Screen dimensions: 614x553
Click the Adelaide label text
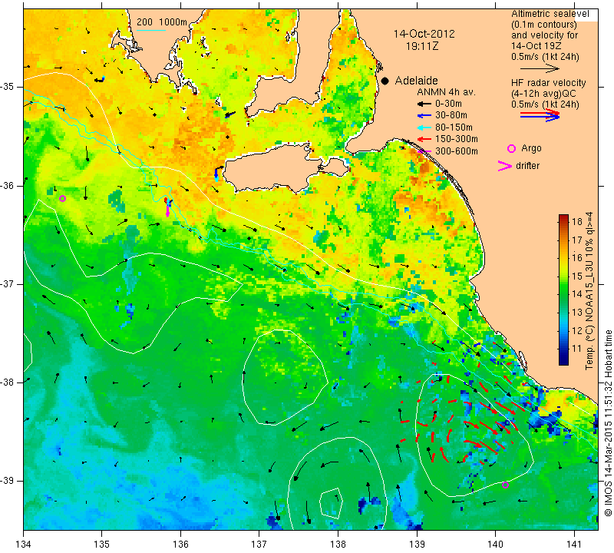(416, 81)
